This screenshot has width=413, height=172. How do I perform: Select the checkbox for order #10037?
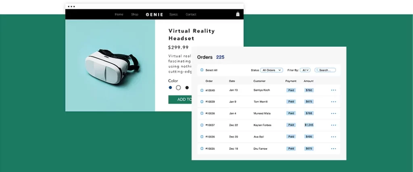(202, 125)
